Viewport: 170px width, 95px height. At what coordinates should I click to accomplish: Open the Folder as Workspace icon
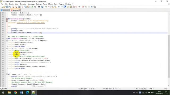(76, 7)
